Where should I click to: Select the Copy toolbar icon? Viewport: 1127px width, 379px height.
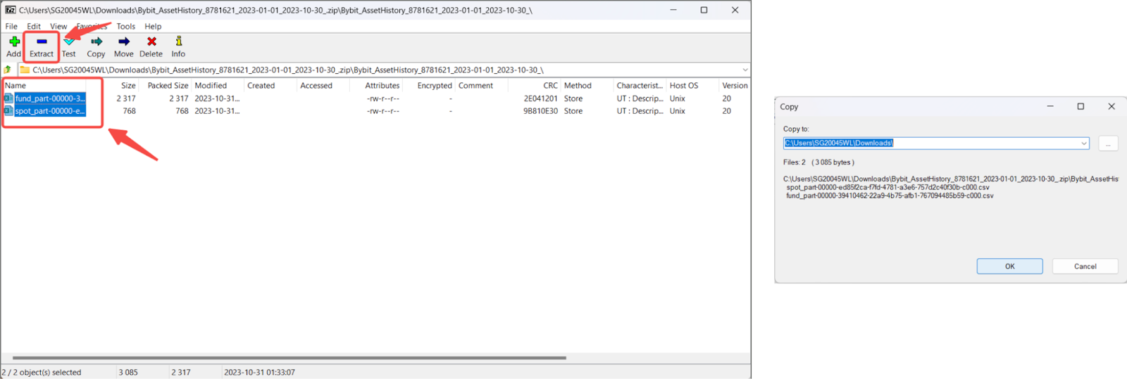96,46
